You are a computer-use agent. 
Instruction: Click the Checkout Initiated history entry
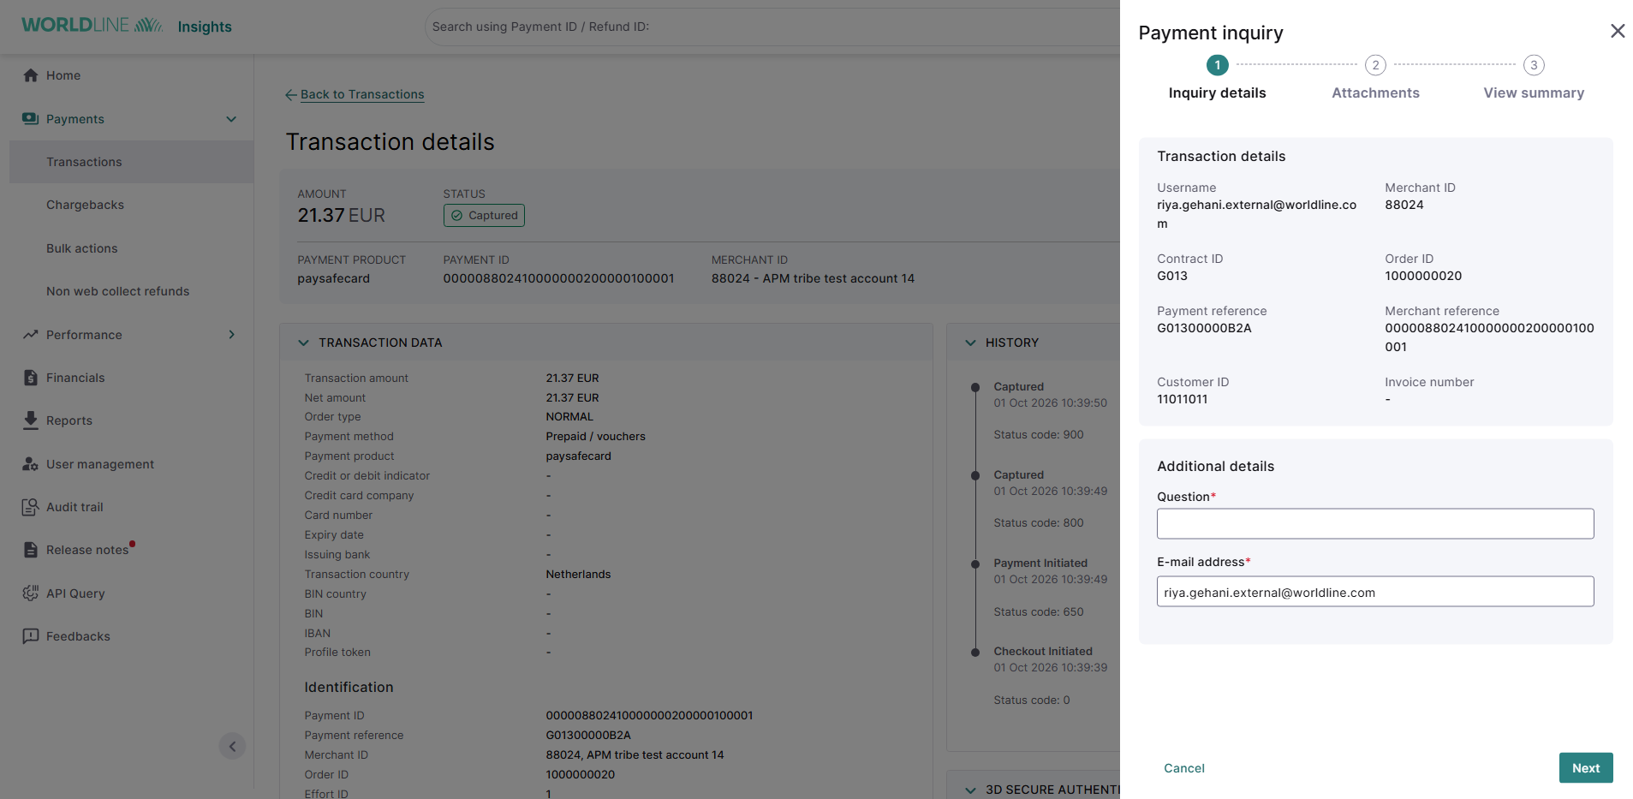(x=1050, y=659)
